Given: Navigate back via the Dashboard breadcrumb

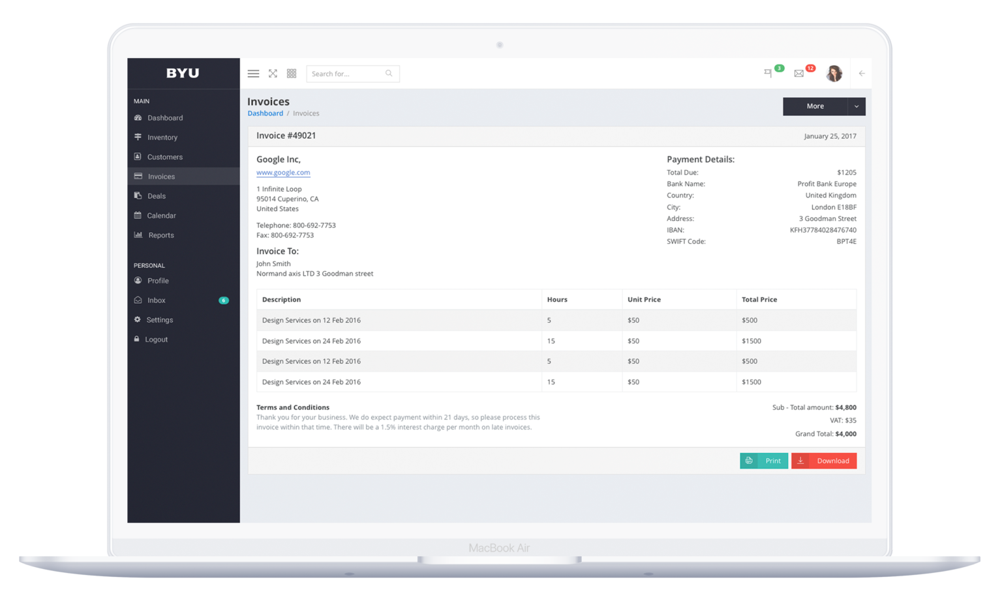Looking at the screenshot, I should click(x=265, y=113).
